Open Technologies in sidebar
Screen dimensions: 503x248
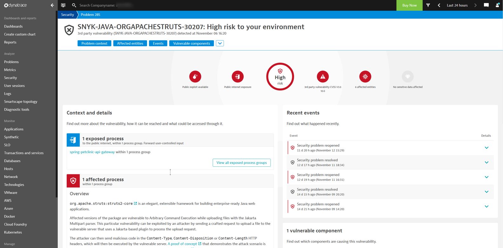[x=14, y=185]
